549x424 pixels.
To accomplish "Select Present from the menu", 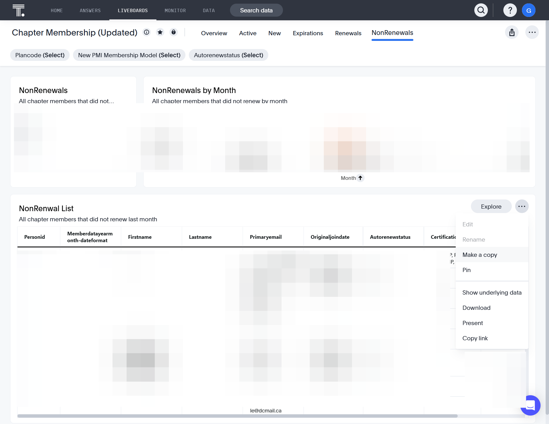I will point(492,323).
